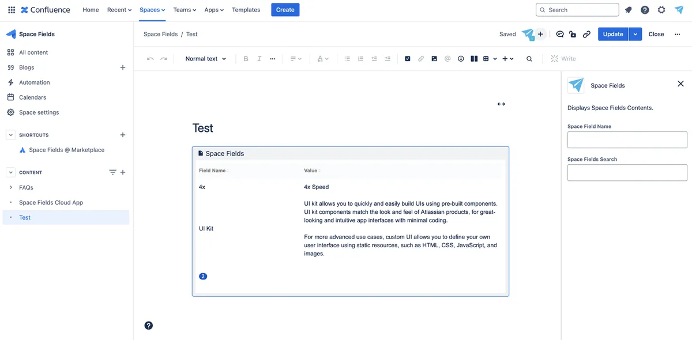Open the help question mark icon
This screenshot has width=692, height=340.
[x=645, y=10]
